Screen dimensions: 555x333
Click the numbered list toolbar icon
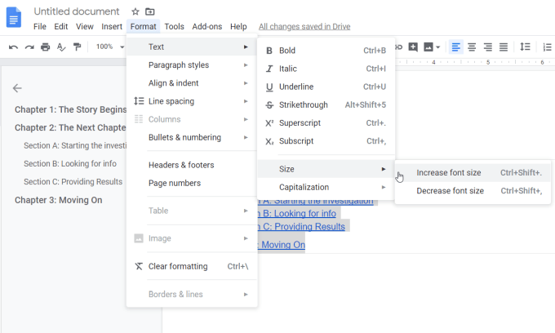(x=547, y=47)
